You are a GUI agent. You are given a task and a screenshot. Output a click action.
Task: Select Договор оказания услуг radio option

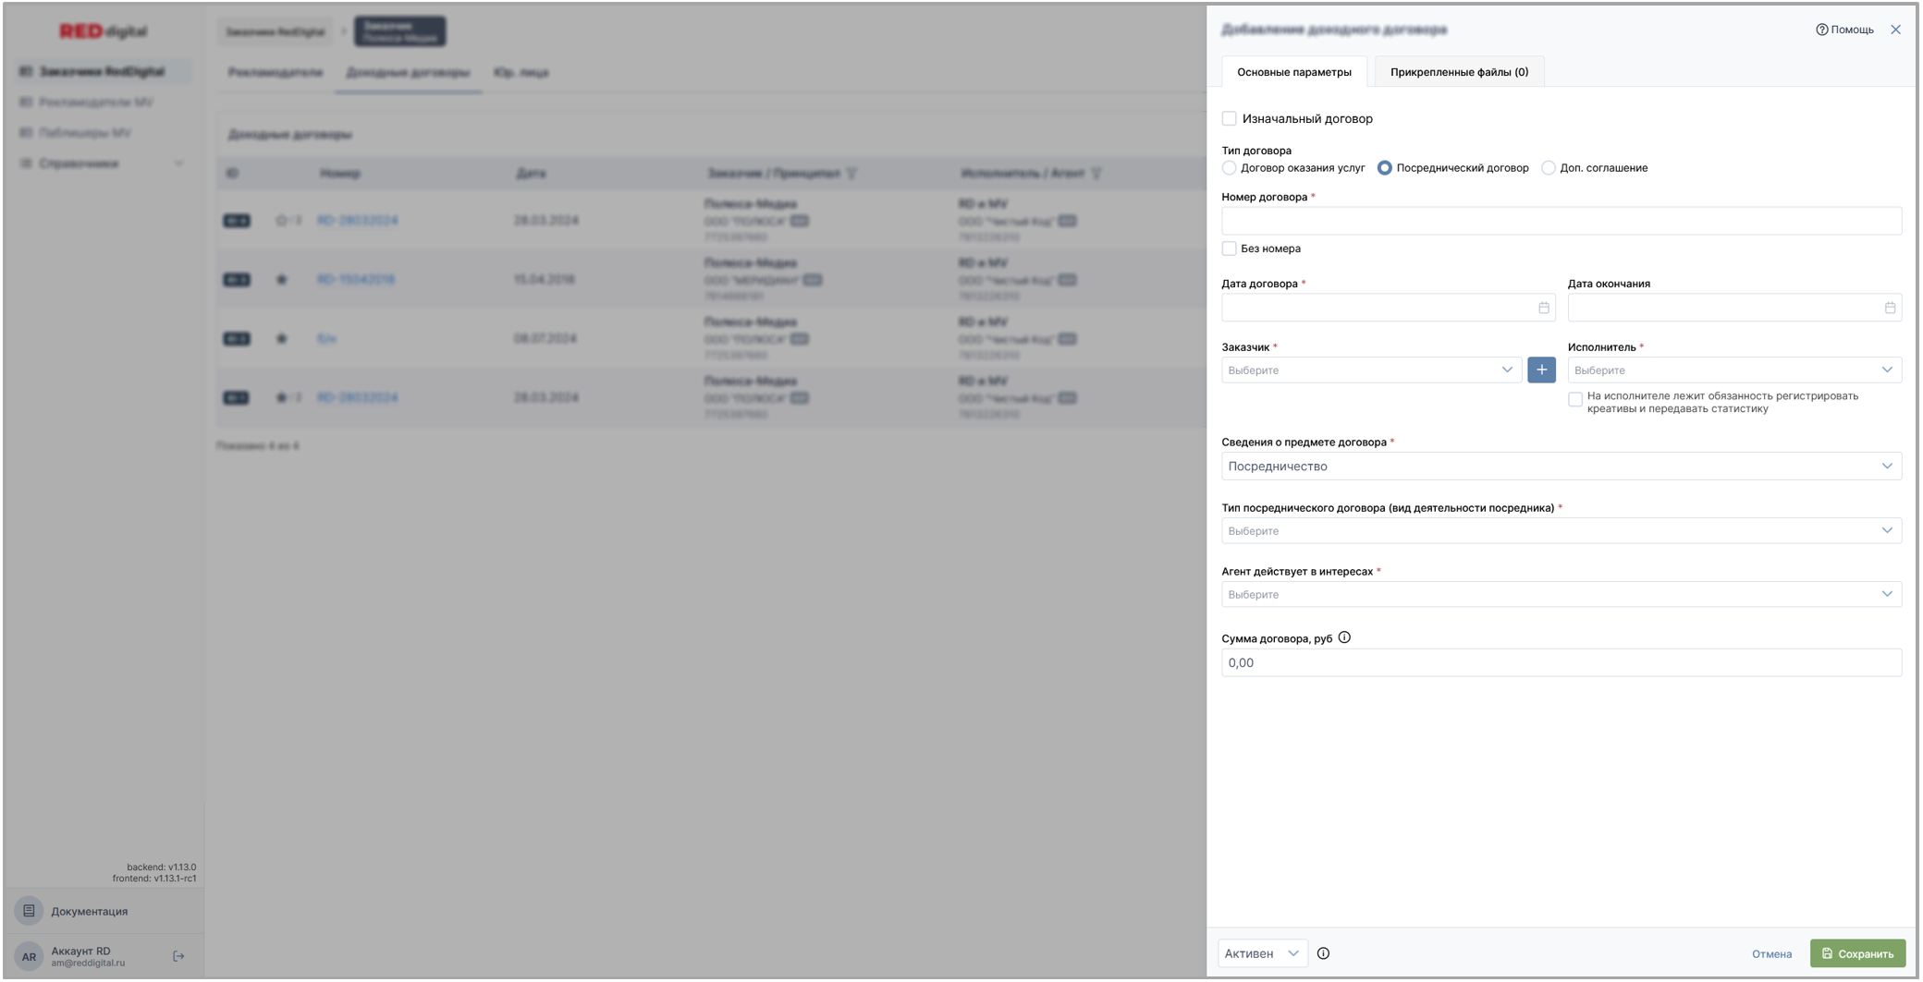(1229, 168)
